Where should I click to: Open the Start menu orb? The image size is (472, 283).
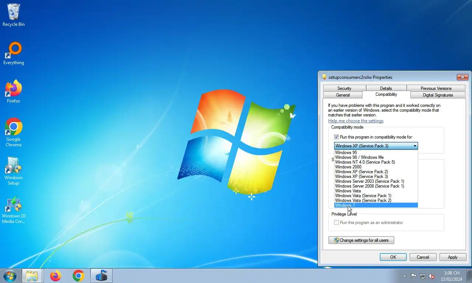(x=10, y=276)
